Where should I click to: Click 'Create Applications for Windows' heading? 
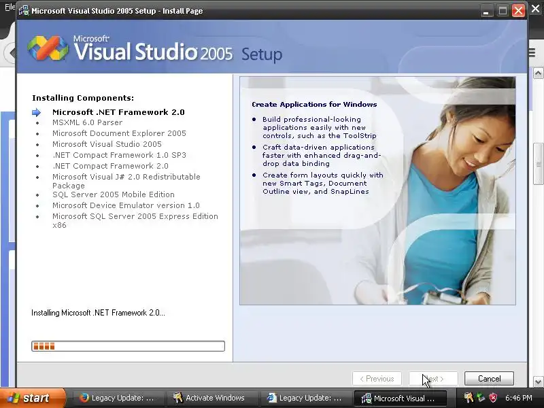pos(314,105)
